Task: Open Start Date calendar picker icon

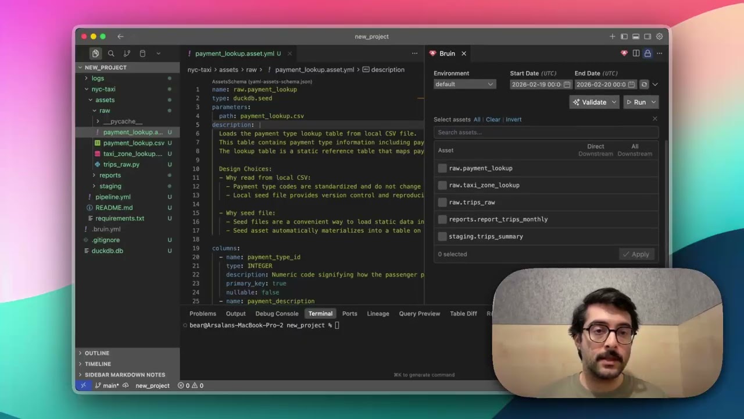Action: [x=567, y=84]
